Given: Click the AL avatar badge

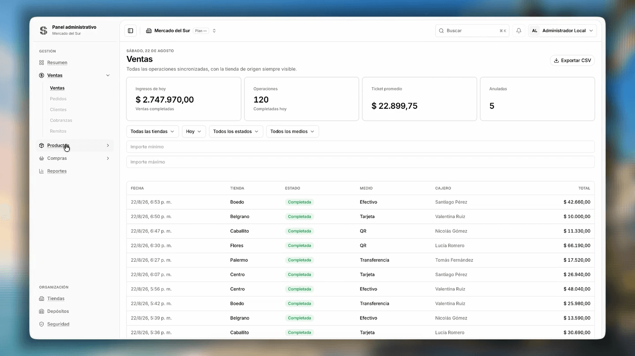Looking at the screenshot, I should 534,31.
